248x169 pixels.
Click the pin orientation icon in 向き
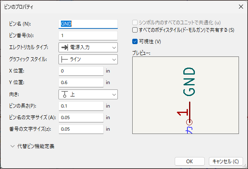[65, 94]
